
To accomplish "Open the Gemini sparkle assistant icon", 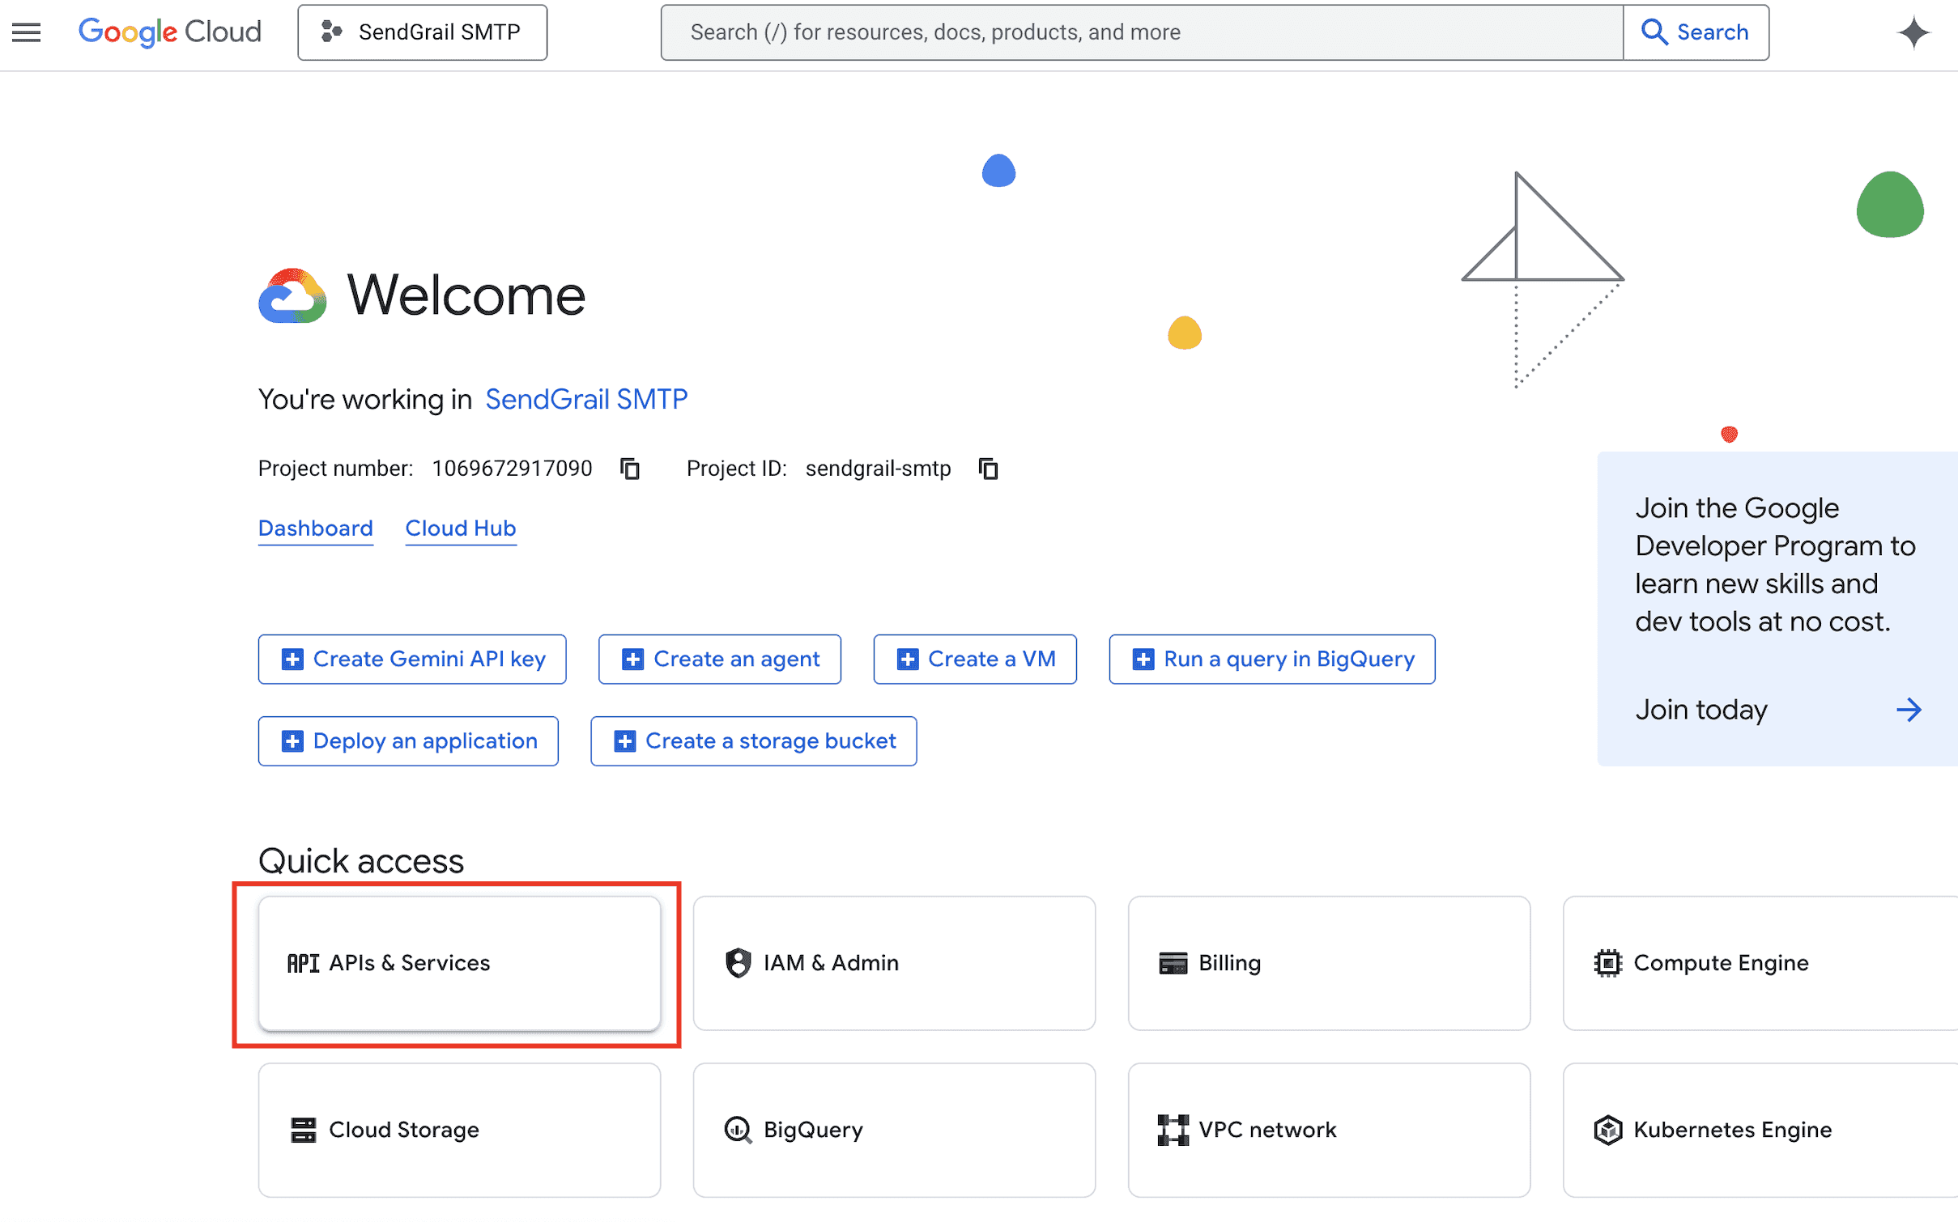I will tap(1913, 32).
